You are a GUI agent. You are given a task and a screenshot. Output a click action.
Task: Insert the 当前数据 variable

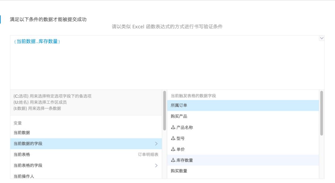[x=22, y=133]
